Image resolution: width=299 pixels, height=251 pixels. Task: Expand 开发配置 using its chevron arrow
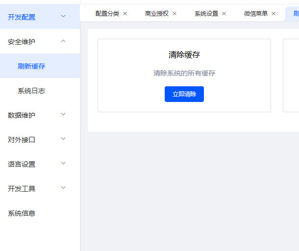click(63, 17)
